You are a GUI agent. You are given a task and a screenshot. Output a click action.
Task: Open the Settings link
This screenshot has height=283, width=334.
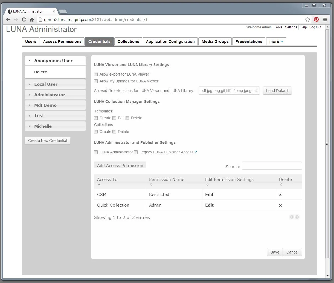coord(291,27)
